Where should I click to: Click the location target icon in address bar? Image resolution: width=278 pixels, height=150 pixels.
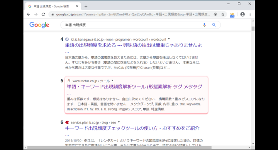(215, 15)
